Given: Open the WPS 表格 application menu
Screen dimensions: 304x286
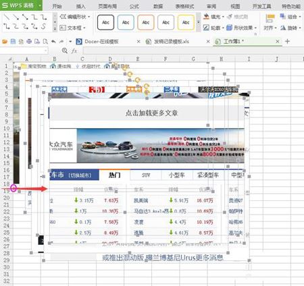Looking at the screenshot, I should (21, 5).
